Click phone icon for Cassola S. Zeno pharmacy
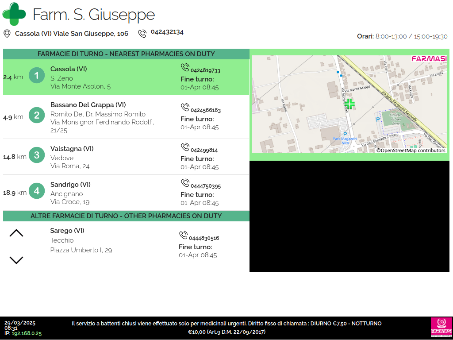 tap(185, 68)
